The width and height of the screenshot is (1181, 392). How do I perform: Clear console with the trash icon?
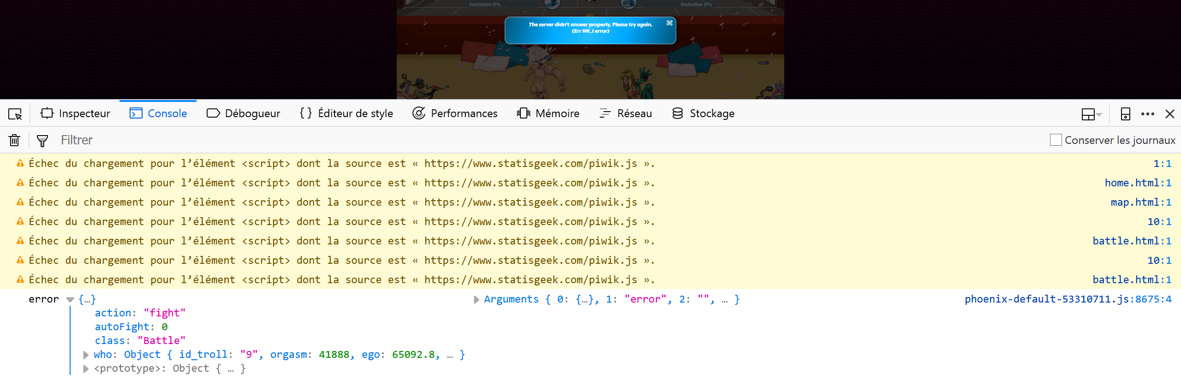click(14, 140)
